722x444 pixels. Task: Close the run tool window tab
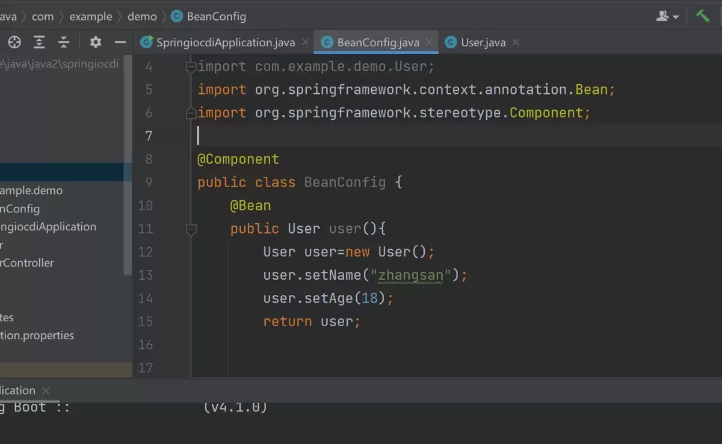click(46, 390)
